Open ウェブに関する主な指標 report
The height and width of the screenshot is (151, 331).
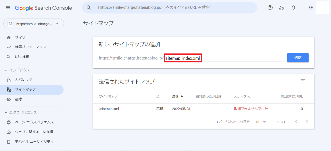point(34,132)
